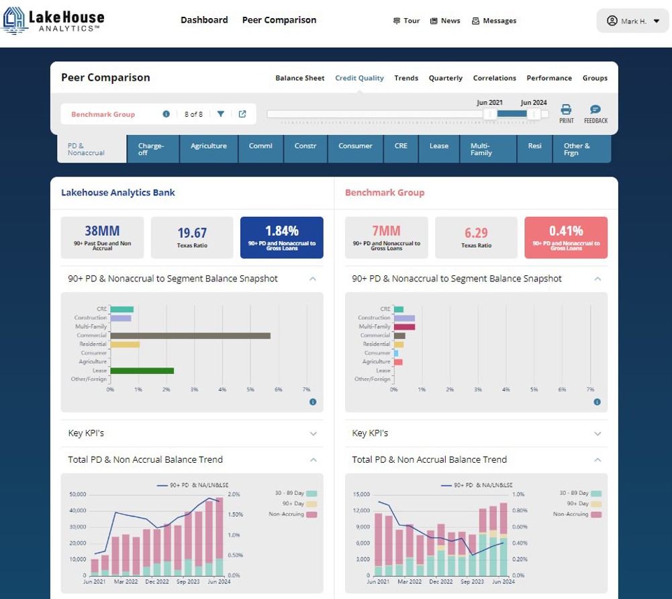672x599 pixels.
Task: Click Multi-Family bar in Benchmark chart
Action: coord(404,327)
